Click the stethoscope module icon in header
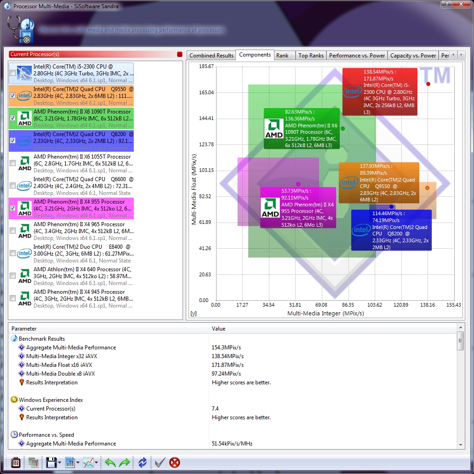Screen dimensions: 474x474 [21, 29]
